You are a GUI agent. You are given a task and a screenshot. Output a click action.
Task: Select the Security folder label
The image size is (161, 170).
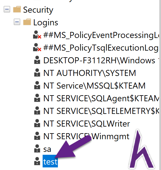pos(38,10)
